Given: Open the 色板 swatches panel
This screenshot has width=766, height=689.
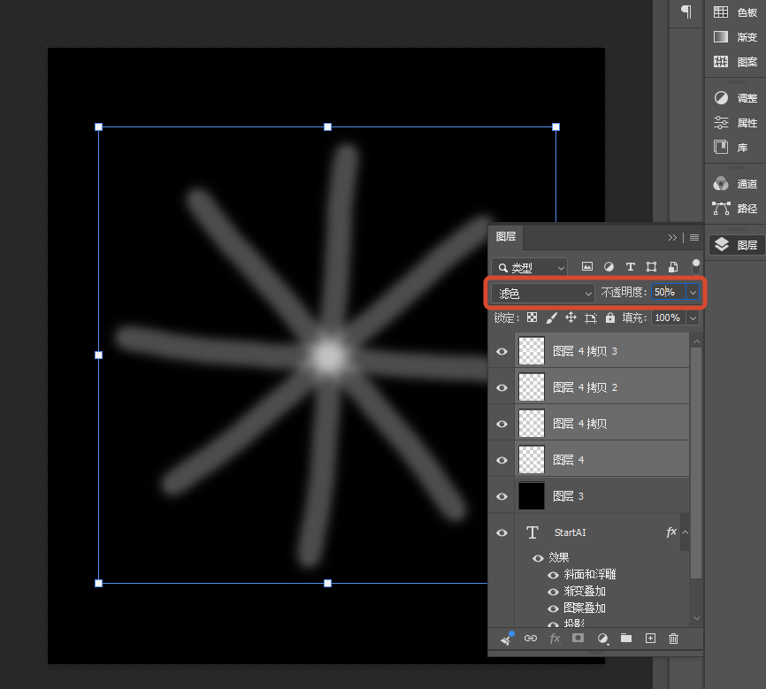Looking at the screenshot, I should (x=735, y=12).
